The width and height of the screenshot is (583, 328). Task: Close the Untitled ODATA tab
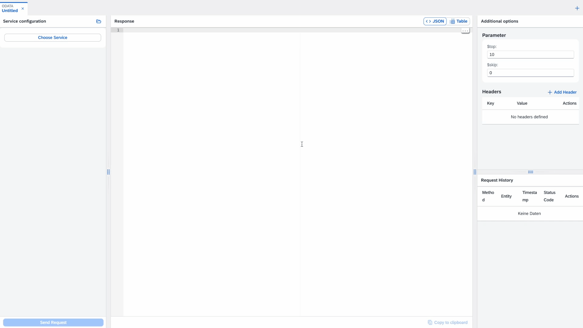(23, 9)
